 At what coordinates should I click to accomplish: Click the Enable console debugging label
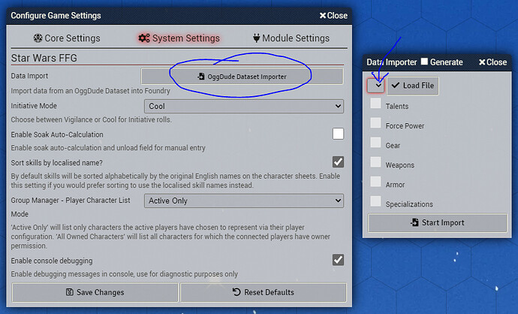[52, 261]
